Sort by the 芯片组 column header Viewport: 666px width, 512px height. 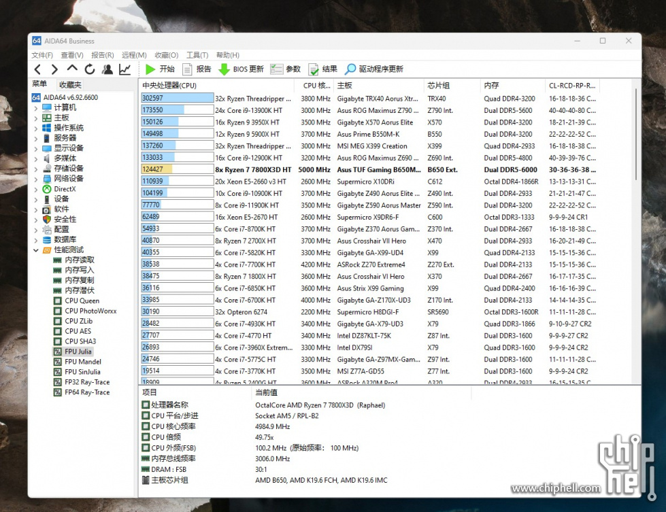(x=452, y=86)
